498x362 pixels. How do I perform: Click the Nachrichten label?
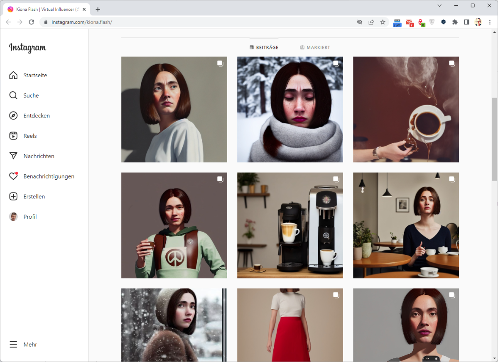click(39, 156)
